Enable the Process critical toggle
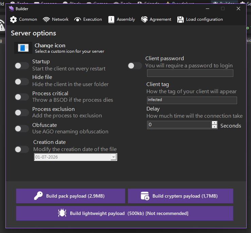Screen dimensions: 251x233 click(22, 97)
